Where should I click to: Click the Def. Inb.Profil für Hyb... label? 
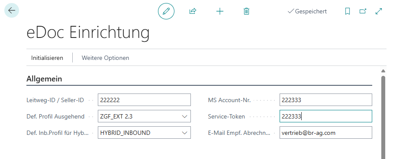coord(58,133)
